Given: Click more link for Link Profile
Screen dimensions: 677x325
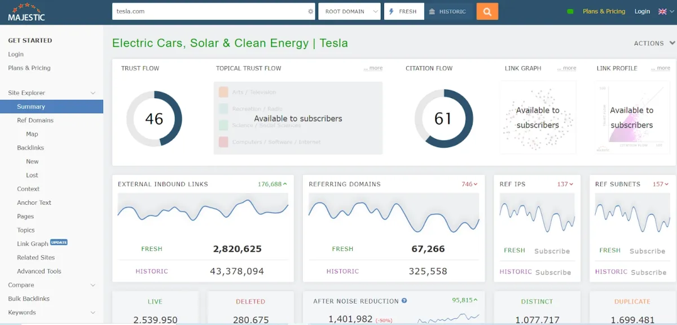Looking at the screenshot, I should [x=661, y=68].
